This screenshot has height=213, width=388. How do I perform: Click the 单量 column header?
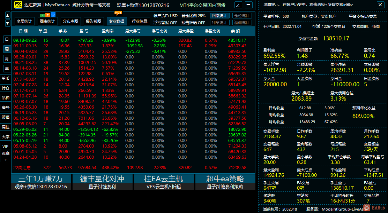pyautogui.click(x=43, y=31)
